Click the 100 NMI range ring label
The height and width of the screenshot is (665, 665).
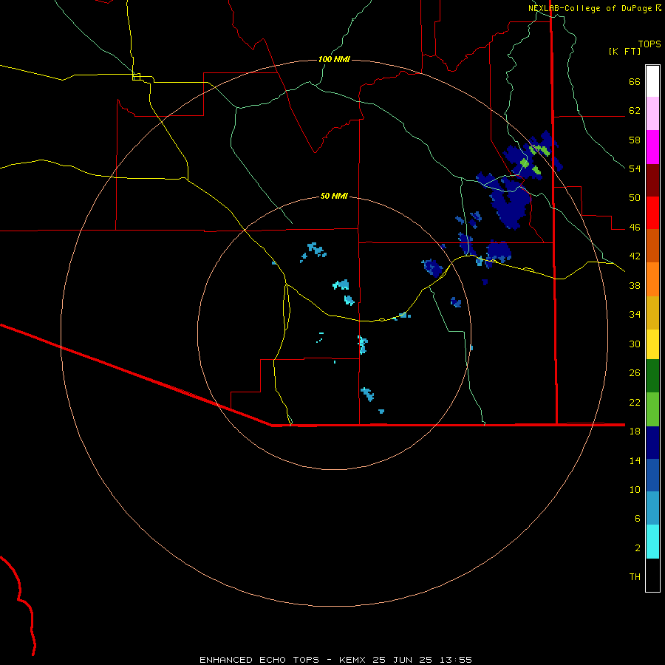(334, 59)
